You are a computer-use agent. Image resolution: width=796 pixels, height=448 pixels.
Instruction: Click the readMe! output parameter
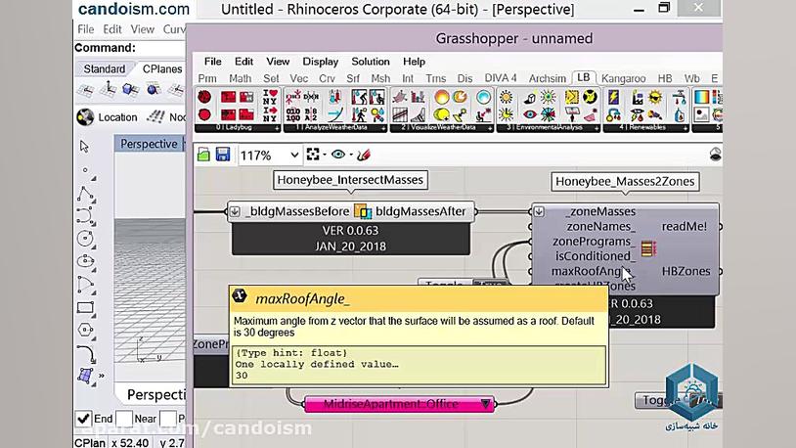pos(685,227)
